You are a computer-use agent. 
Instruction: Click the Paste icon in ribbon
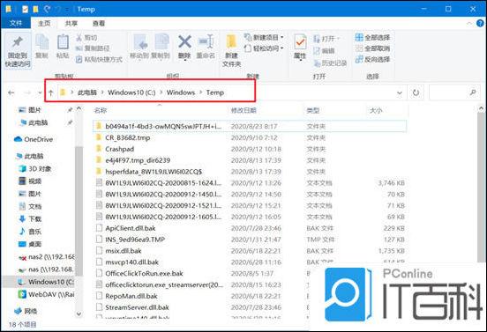click(x=63, y=42)
